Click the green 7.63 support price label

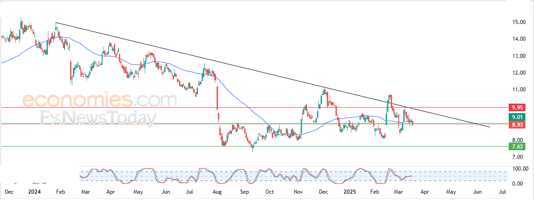(517, 147)
